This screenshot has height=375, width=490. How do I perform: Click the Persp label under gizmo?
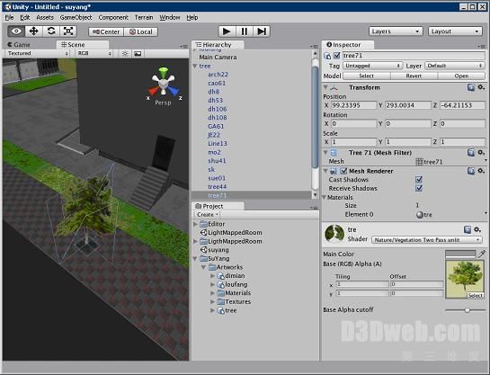click(163, 103)
